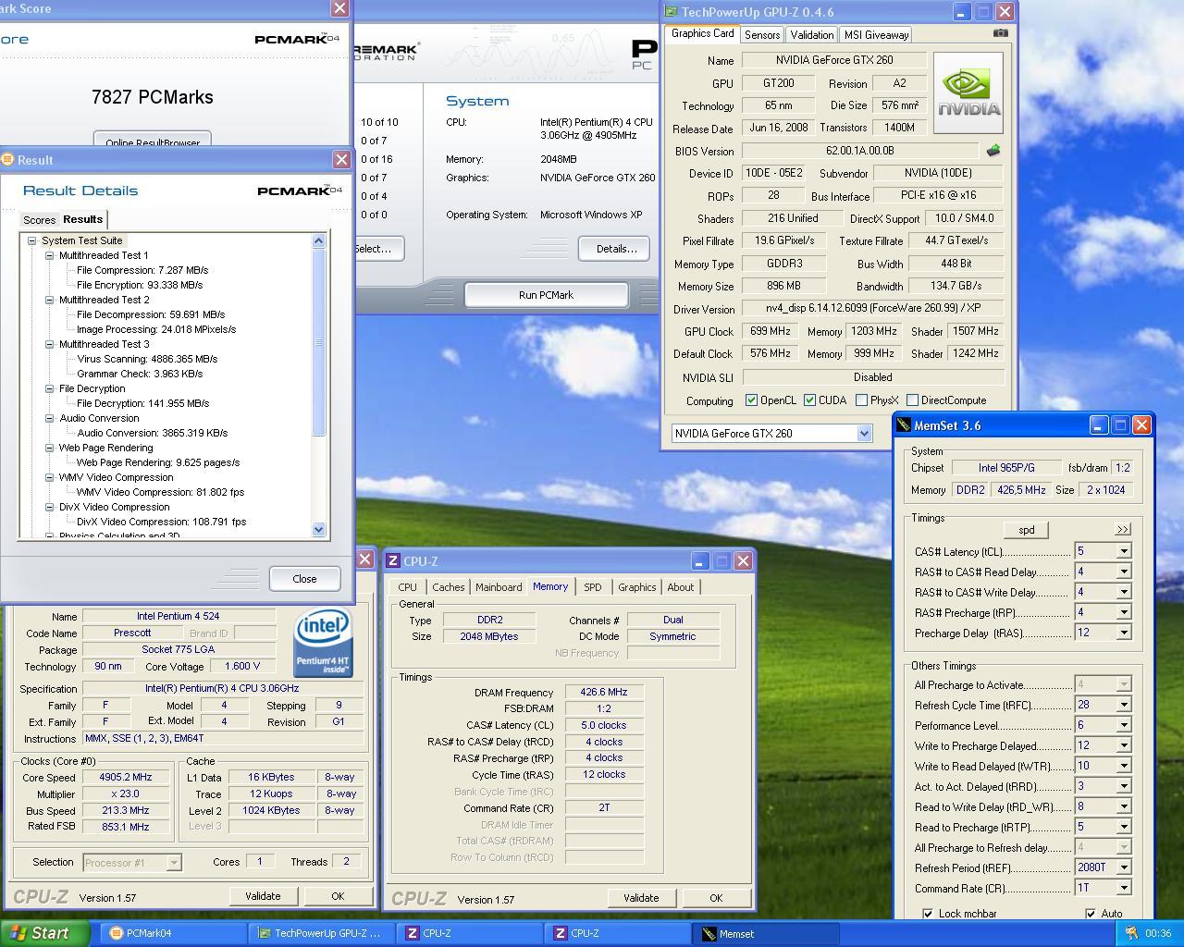Switch to the Scores tab in Result Details
The height and width of the screenshot is (947, 1184).
[x=39, y=220]
